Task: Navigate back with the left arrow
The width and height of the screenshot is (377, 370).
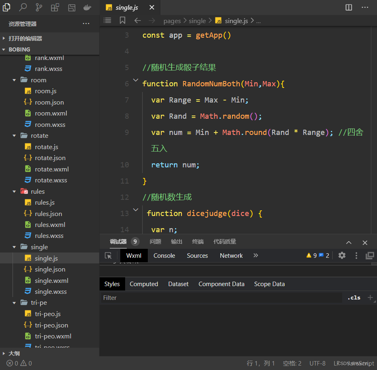Action: [138, 21]
